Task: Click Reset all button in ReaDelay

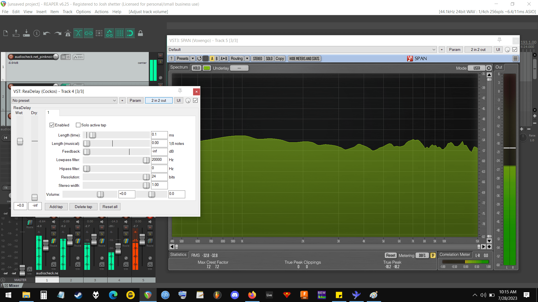Action: [x=110, y=207]
